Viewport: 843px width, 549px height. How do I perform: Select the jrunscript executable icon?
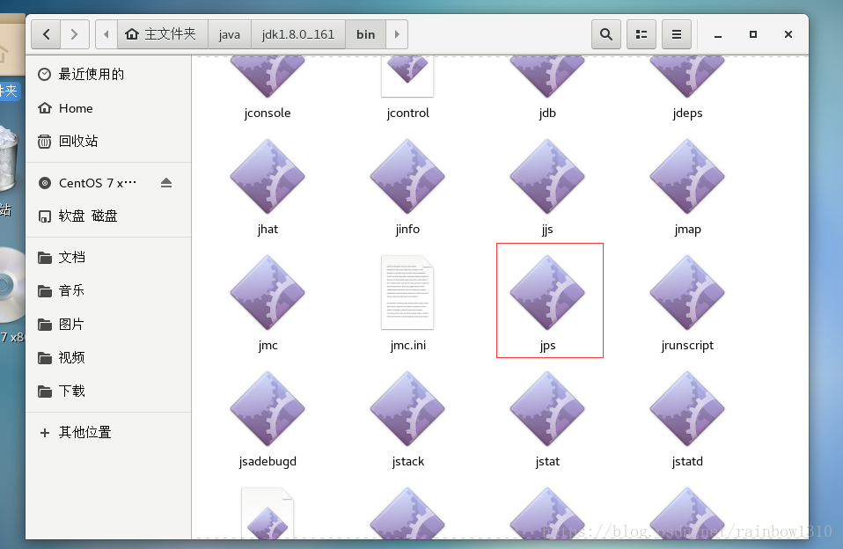tap(687, 292)
